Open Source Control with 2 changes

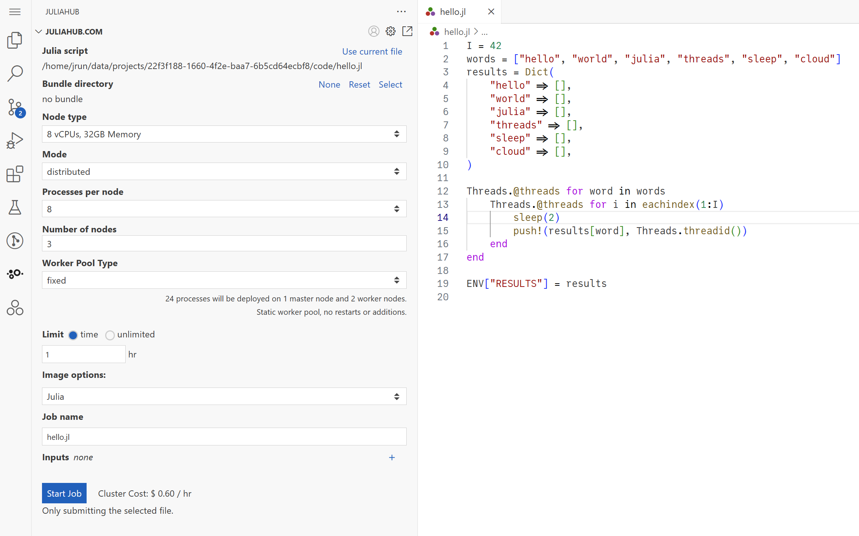(x=16, y=108)
